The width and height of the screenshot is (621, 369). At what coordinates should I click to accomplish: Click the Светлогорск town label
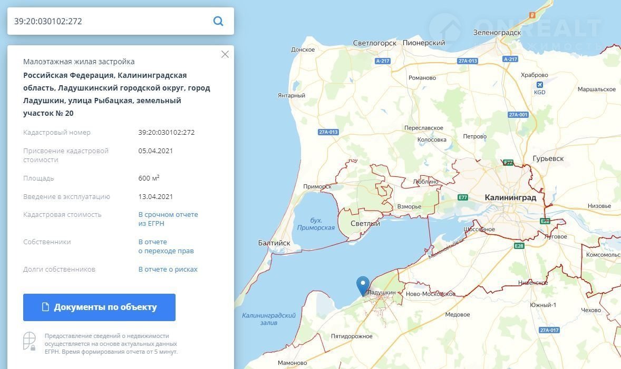(x=374, y=43)
